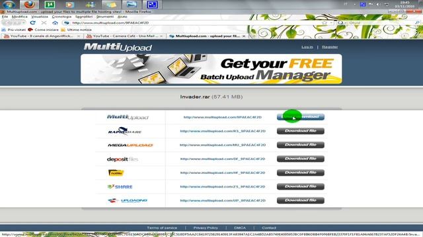Open the Windows Start orb

point(9,5)
